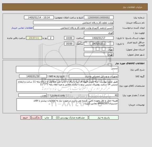152x147 pixels.
Task: Click the buyer organization name field
Action: coord(73,23)
